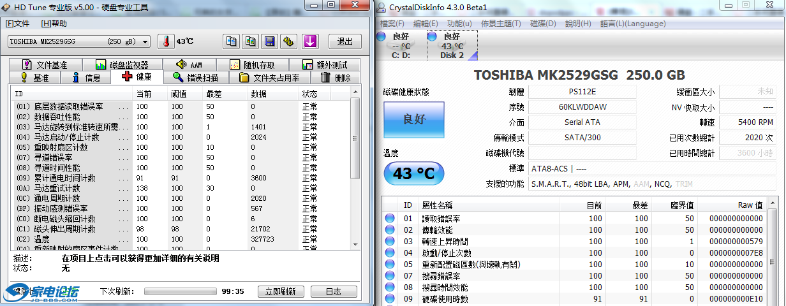
Task: Click the 退出 exit button
Action: [x=345, y=41]
